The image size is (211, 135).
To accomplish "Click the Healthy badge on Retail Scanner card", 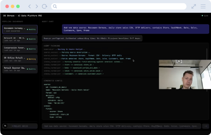I will 31,69.
